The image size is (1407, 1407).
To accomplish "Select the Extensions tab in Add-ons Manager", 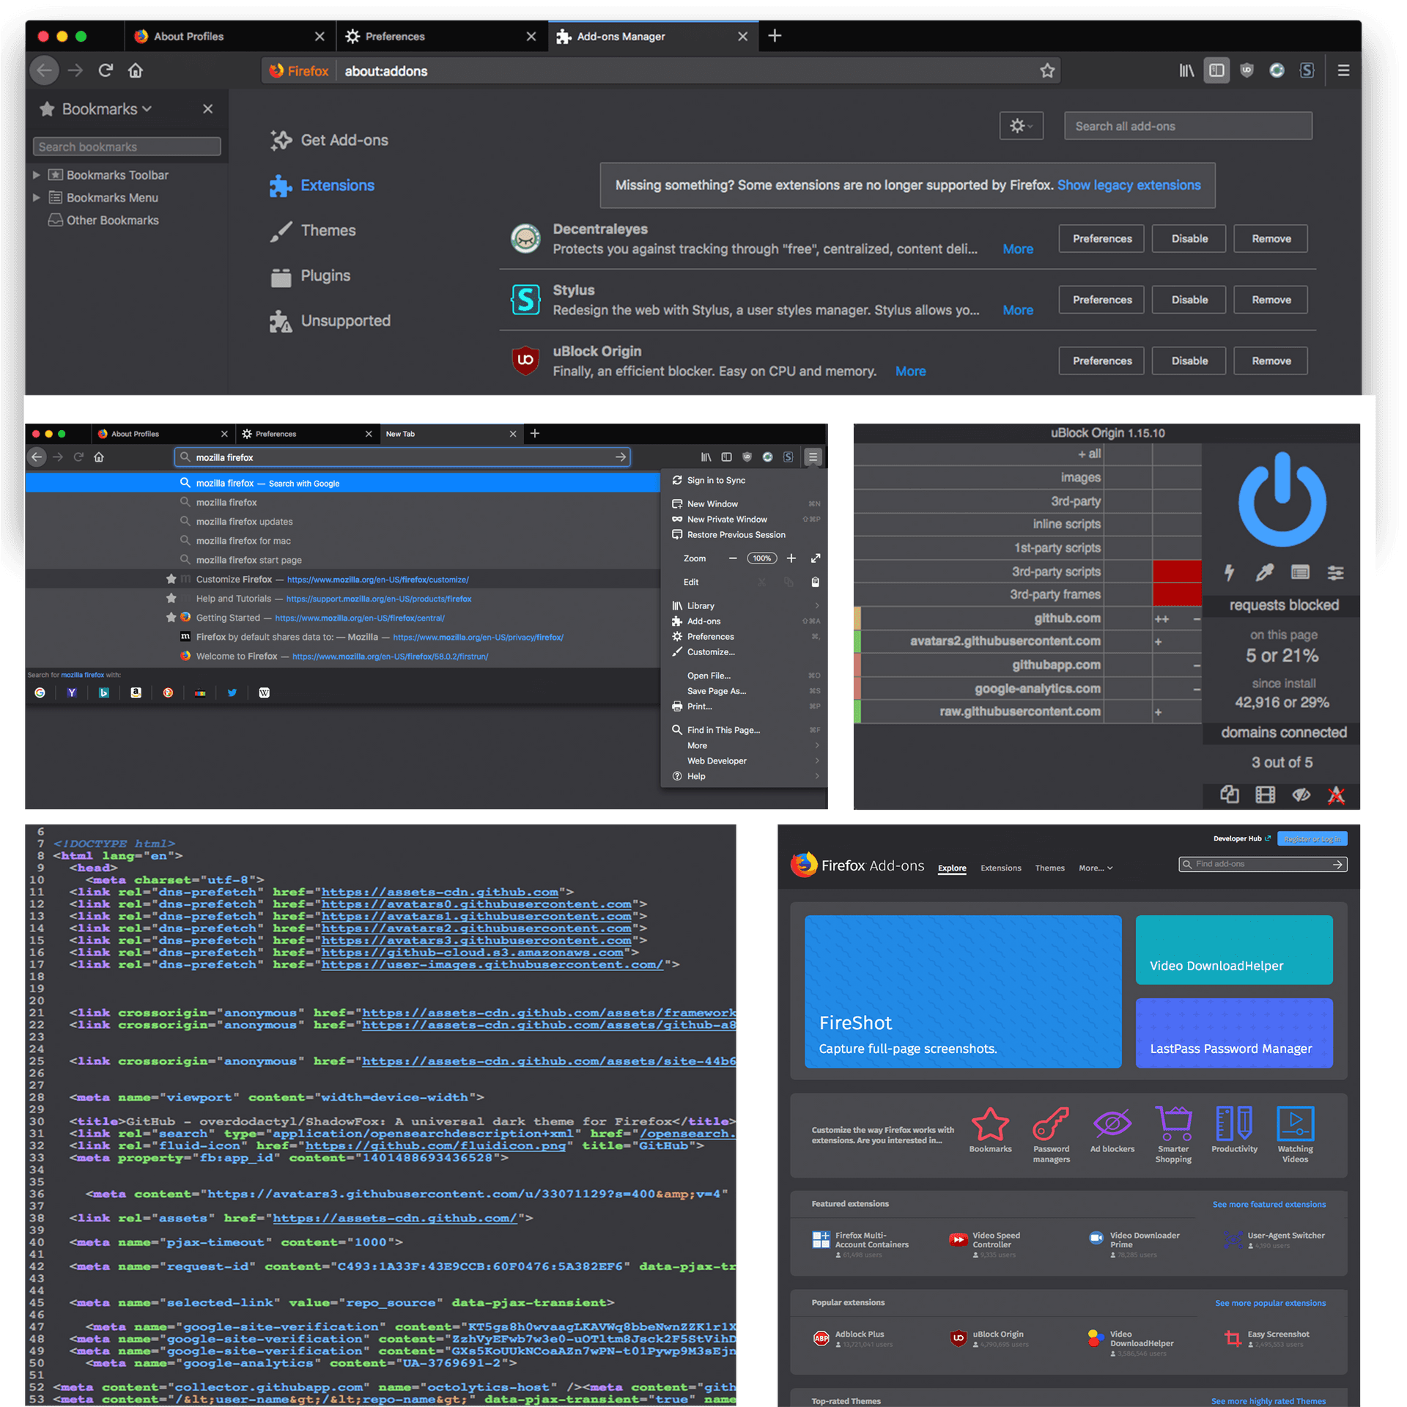I will [x=338, y=184].
